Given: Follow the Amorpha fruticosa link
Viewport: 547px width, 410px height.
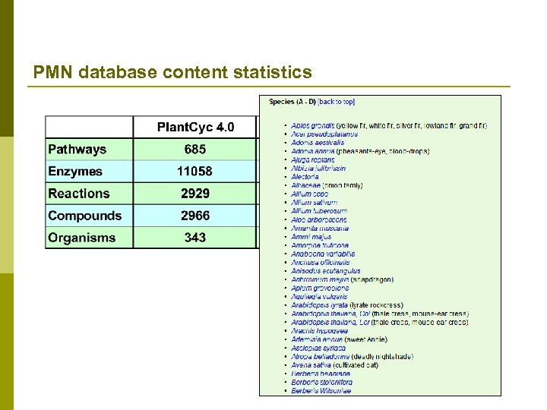Looking at the screenshot, I should (x=320, y=245).
